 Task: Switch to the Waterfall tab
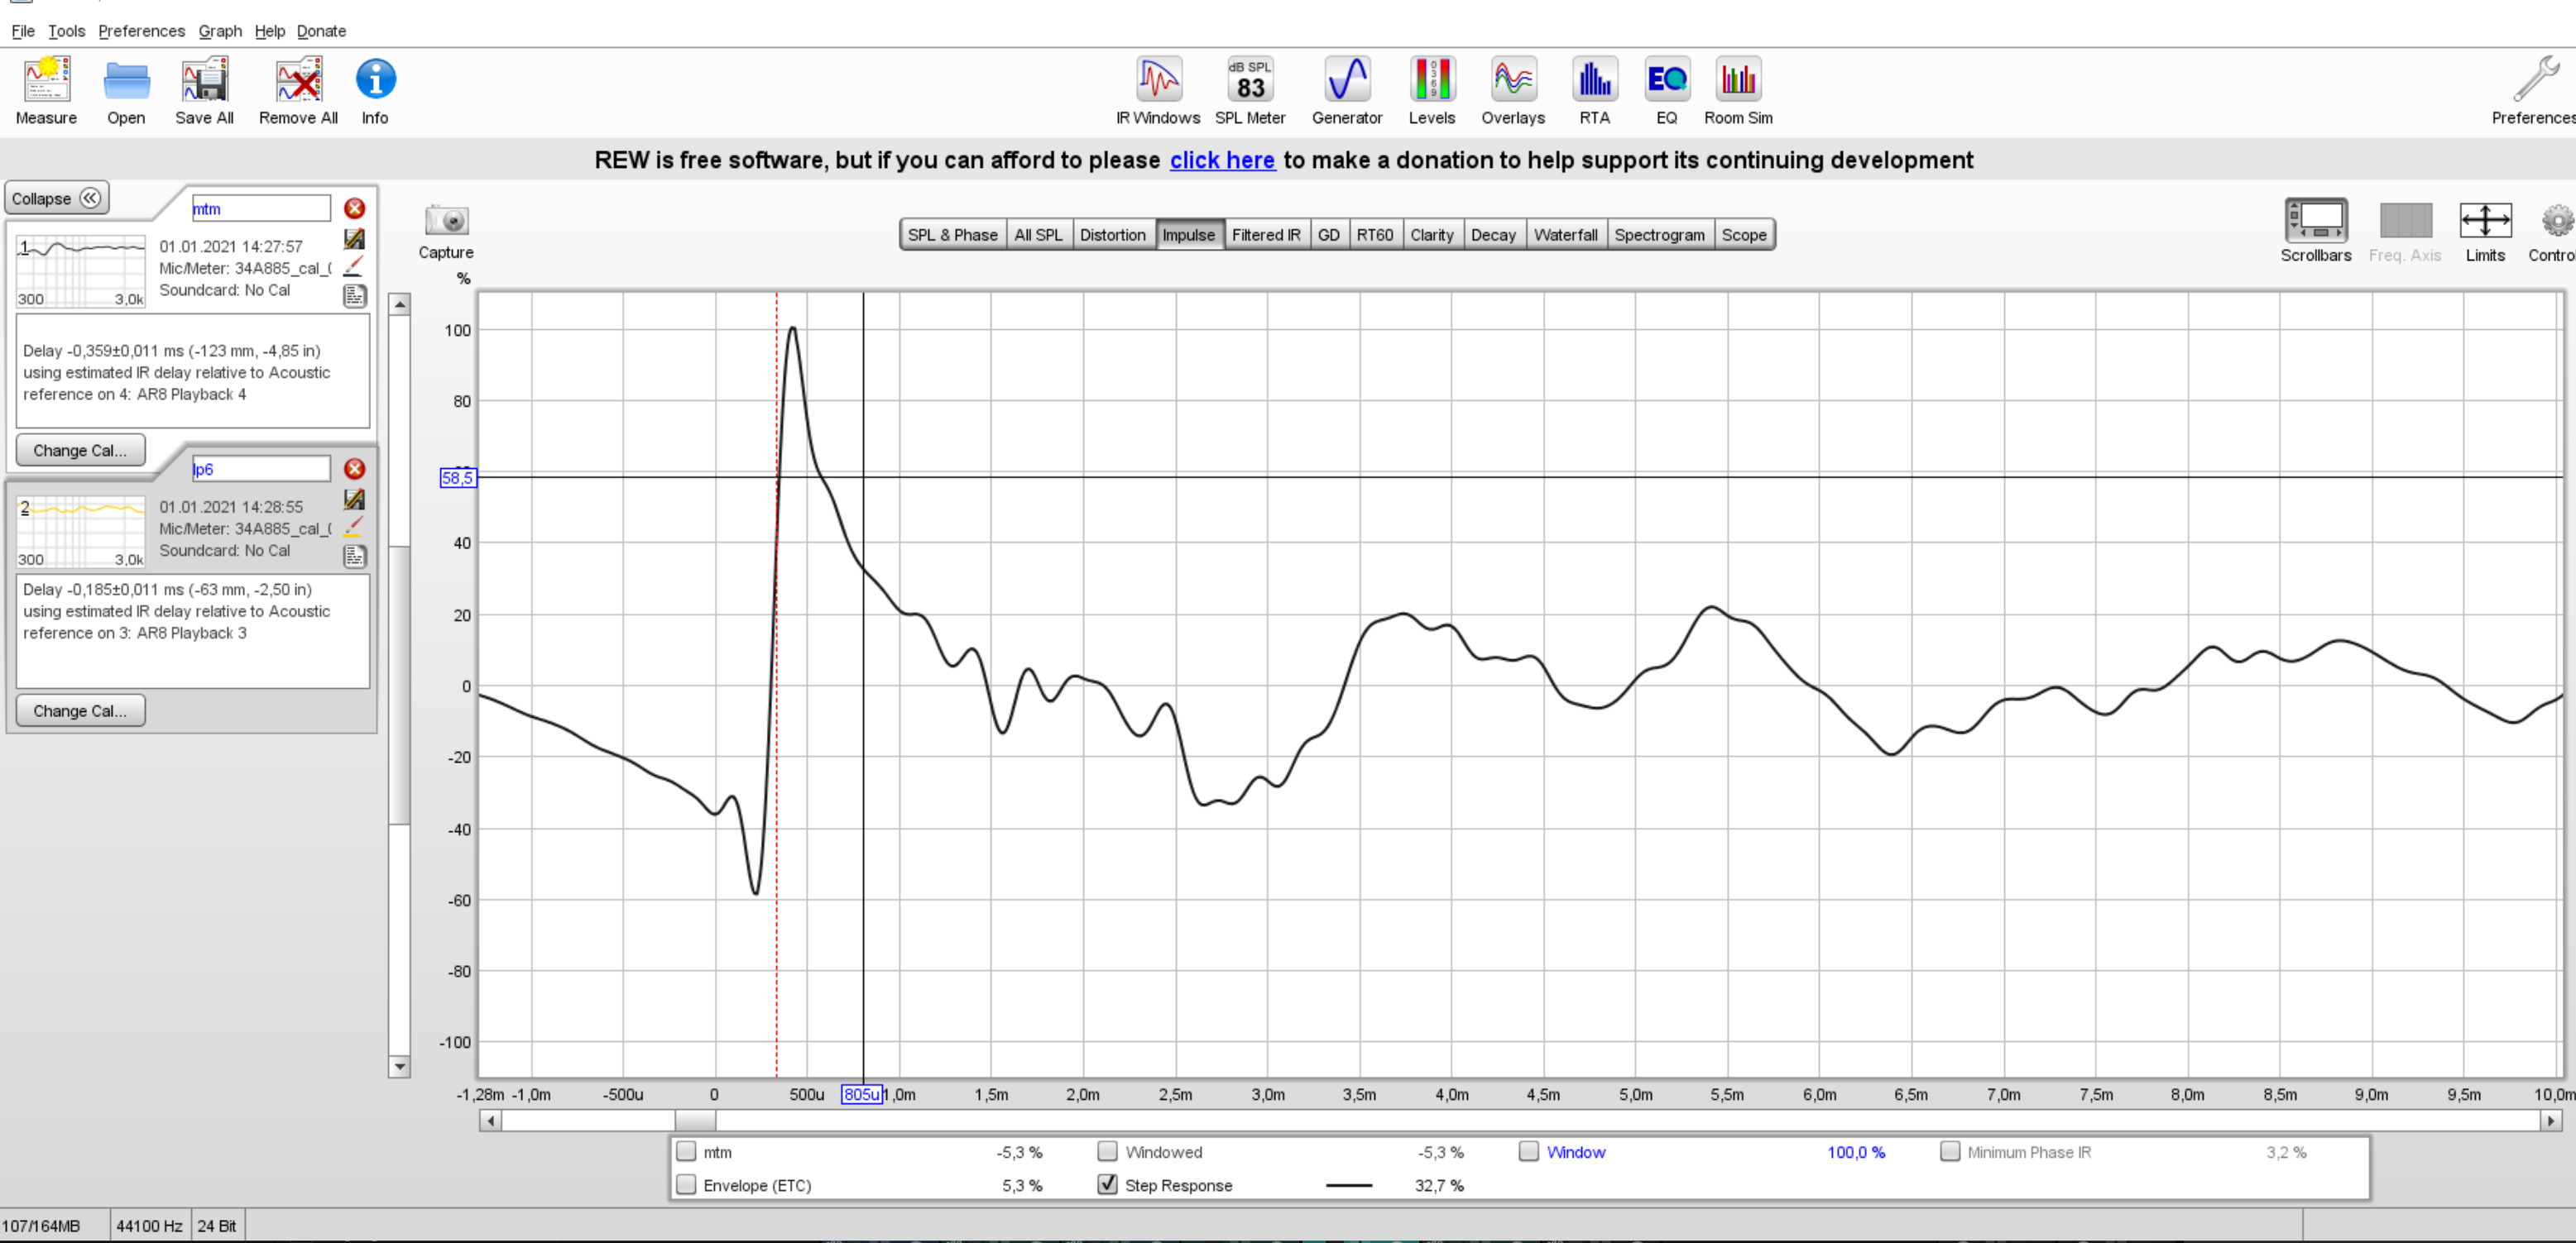tap(1565, 235)
